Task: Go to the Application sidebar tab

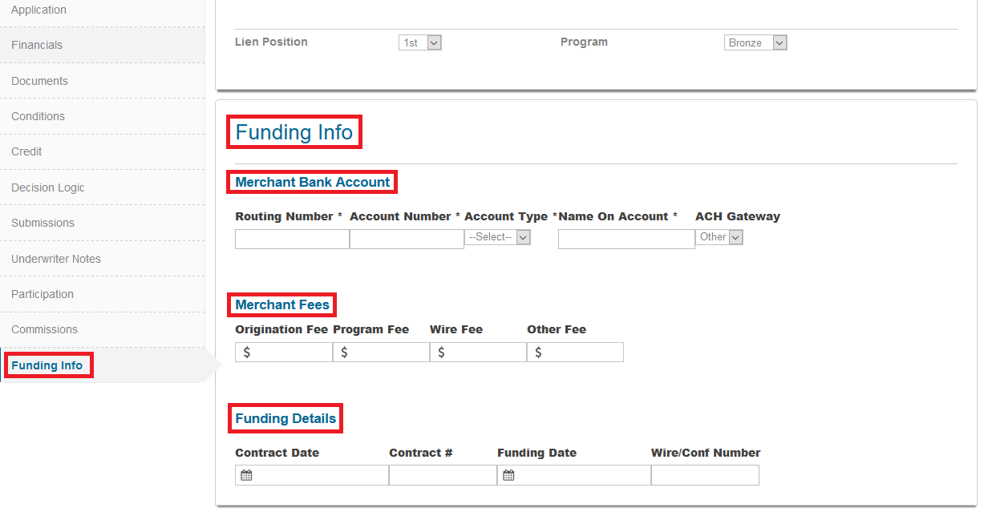Action: [103, 10]
